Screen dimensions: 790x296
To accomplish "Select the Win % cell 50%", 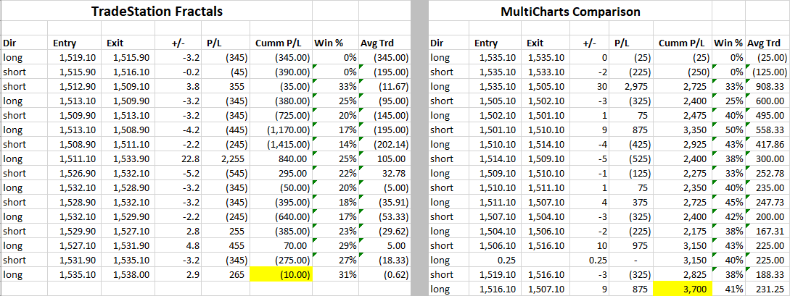I will [728, 130].
